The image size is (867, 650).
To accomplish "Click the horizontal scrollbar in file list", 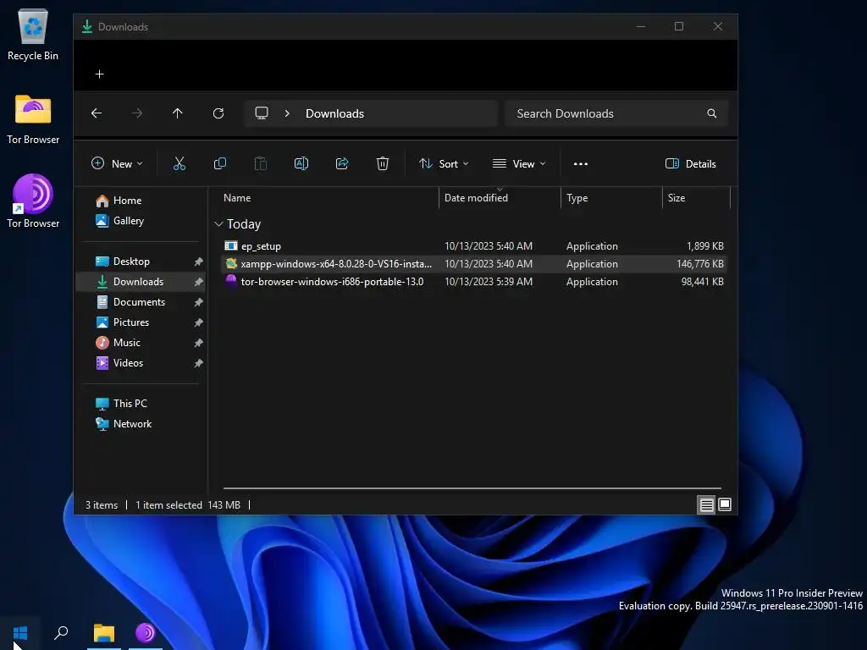I will pyautogui.click(x=472, y=488).
